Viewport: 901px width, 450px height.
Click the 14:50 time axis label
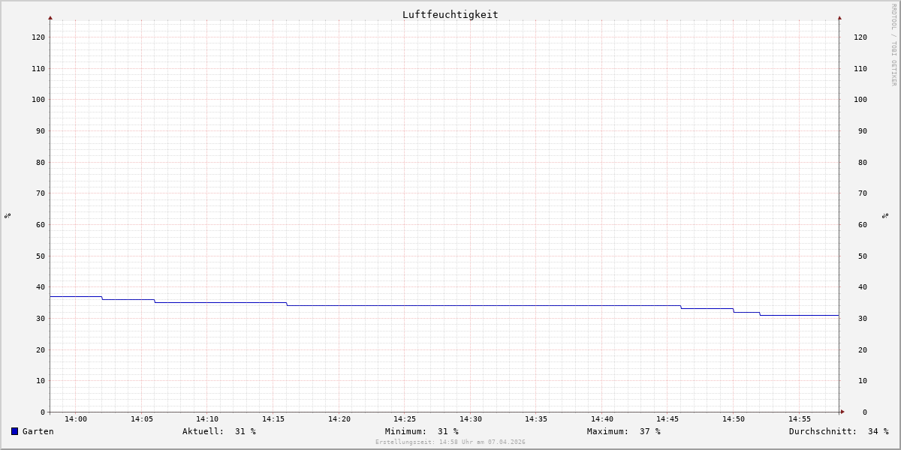(x=734, y=419)
